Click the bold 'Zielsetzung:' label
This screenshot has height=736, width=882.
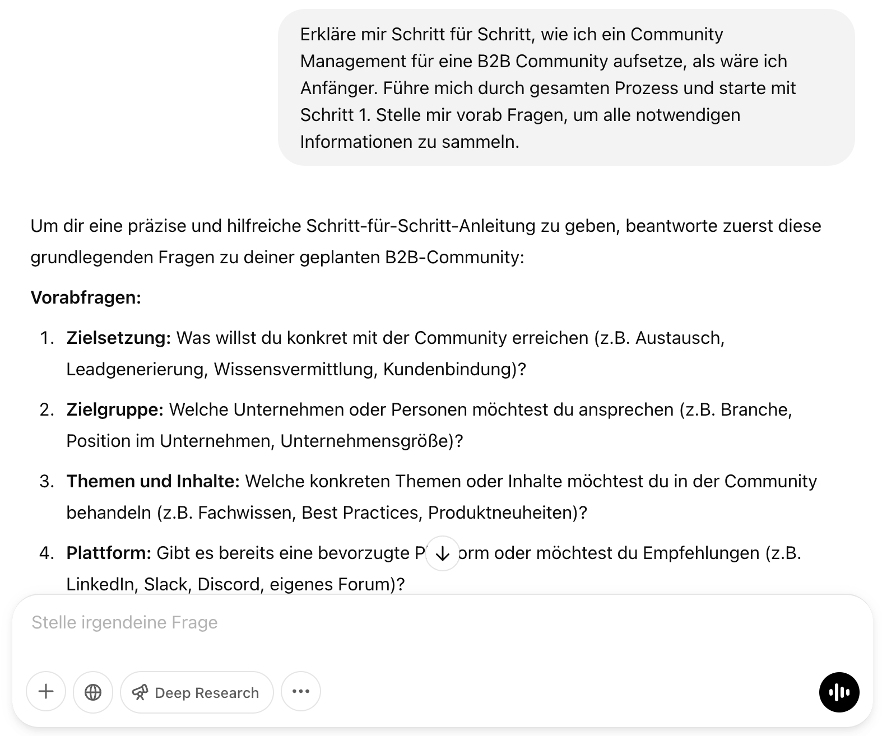[x=118, y=338]
